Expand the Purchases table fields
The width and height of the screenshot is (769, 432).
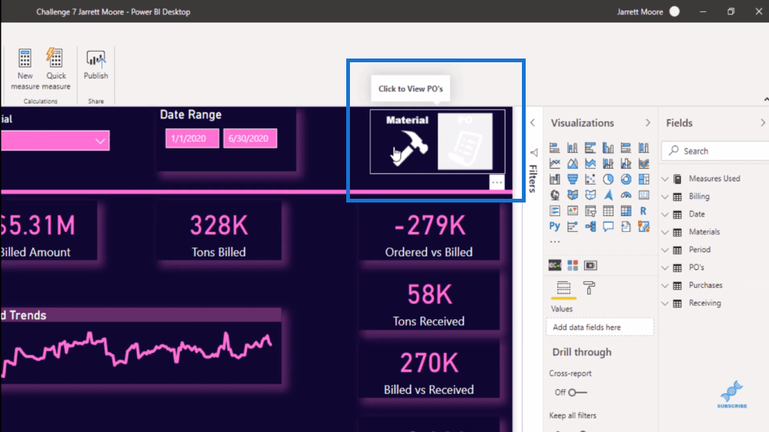pyautogui.click(x=665, y=285)
